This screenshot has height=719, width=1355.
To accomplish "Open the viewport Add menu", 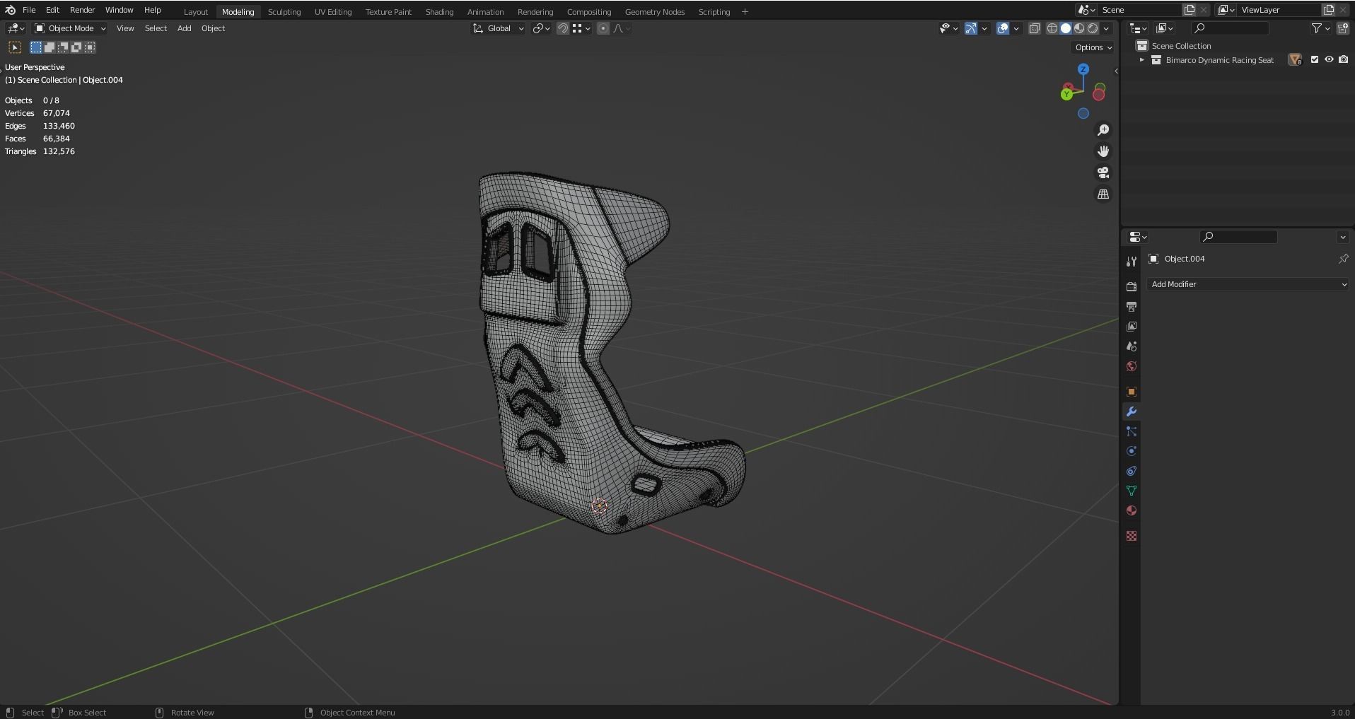I will coord(184,28).
